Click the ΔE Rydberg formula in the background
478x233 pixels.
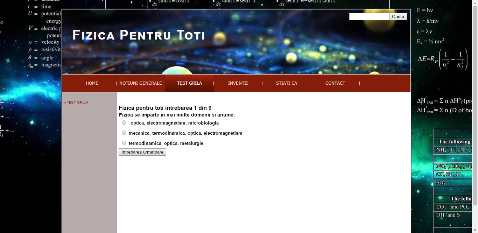pos(443,59)
